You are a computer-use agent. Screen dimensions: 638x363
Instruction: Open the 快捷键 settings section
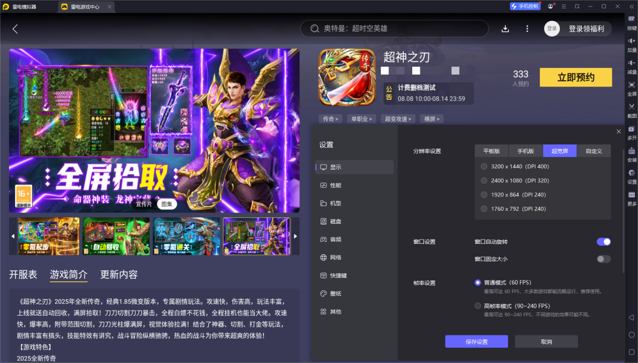click(x=354, y=275)
